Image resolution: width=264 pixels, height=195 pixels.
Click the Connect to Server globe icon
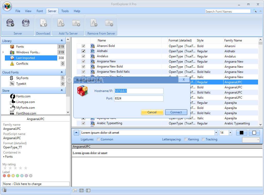(10, 23)
